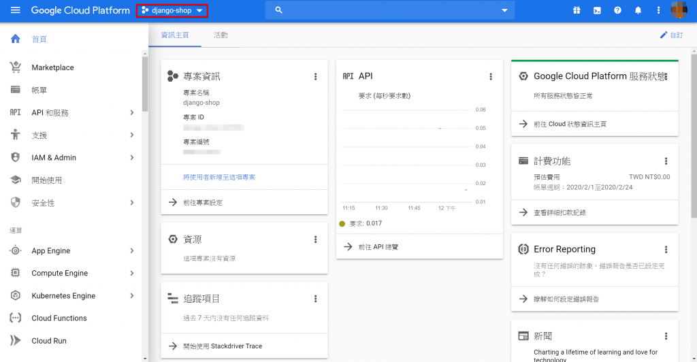Click the App Engine icon
697x362 pixels.
tap(16, 250)
